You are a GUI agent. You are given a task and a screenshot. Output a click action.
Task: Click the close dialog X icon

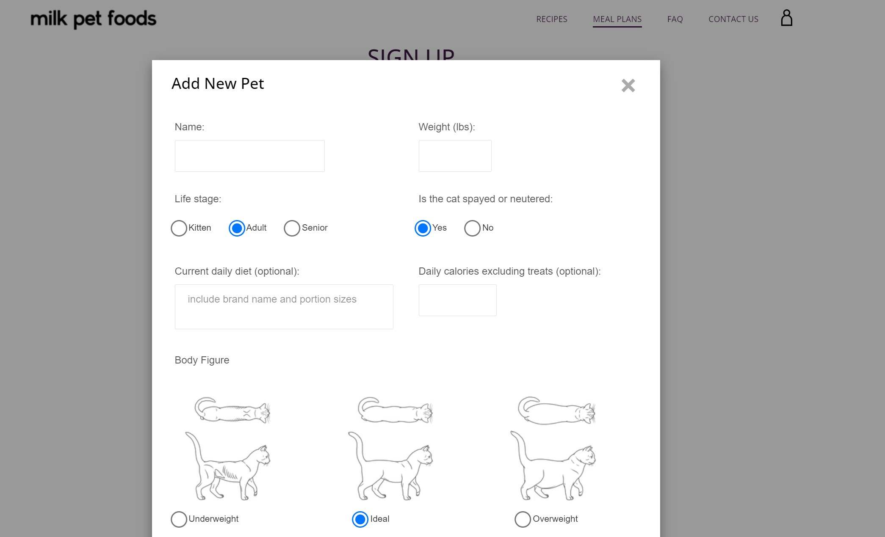628,85
